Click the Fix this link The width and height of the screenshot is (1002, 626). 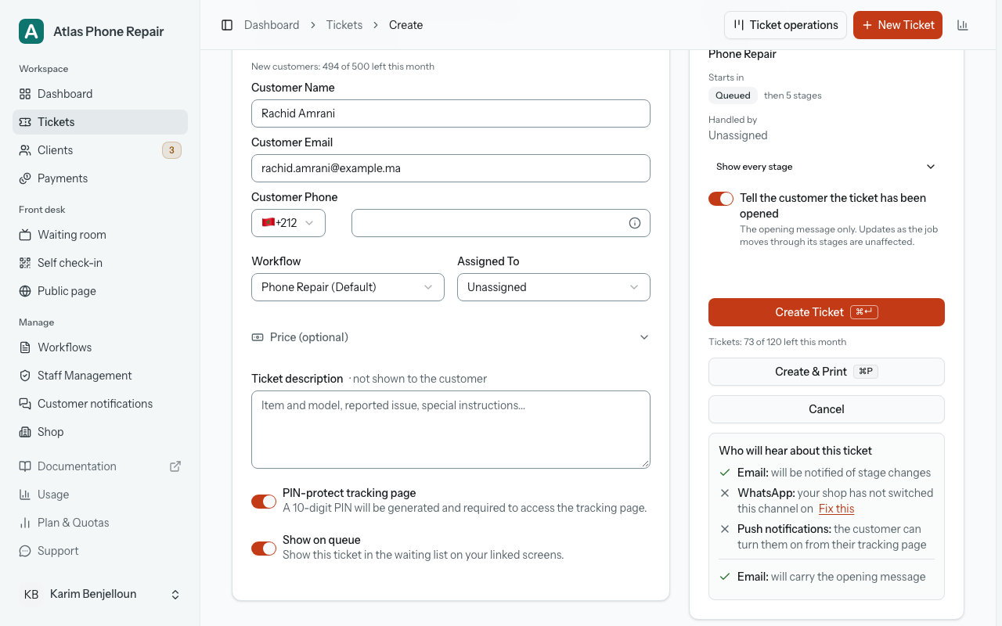point(836,509)
